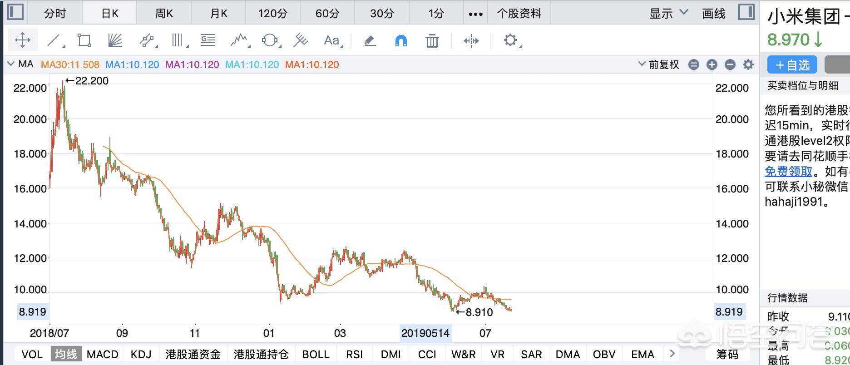
Task: Switch to 日K tab
Action: [109, 14]
